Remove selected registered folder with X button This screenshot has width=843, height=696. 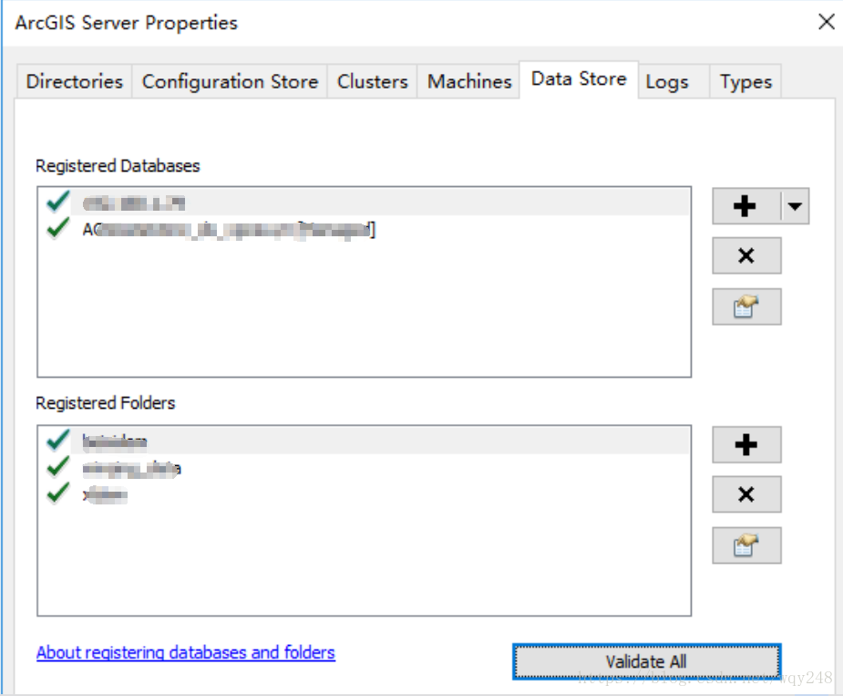click(x=746, y=494)
